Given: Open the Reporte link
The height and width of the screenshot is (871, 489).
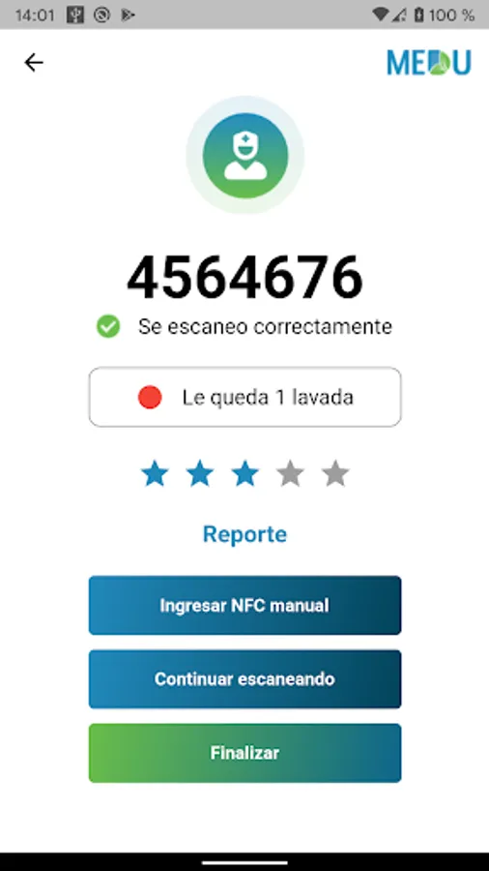Looking at the screenshot, I should pos(245,534).
